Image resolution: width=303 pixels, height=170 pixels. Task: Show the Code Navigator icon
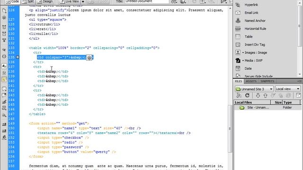tap(4, 18)
